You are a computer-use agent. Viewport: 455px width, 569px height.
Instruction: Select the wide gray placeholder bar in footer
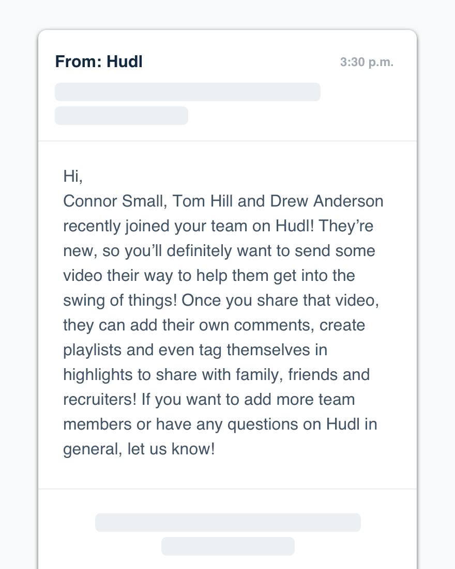(x=228, y=523)
